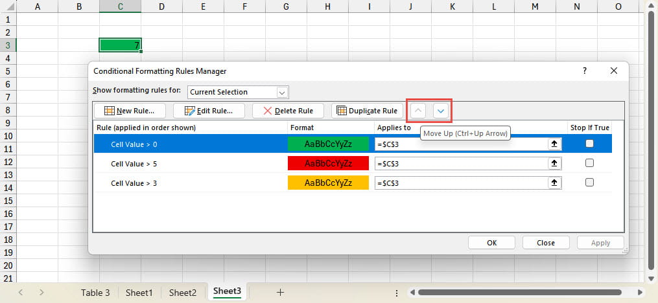Enable Stop If True for Cell Value > 5

click(x=589, y=164)
